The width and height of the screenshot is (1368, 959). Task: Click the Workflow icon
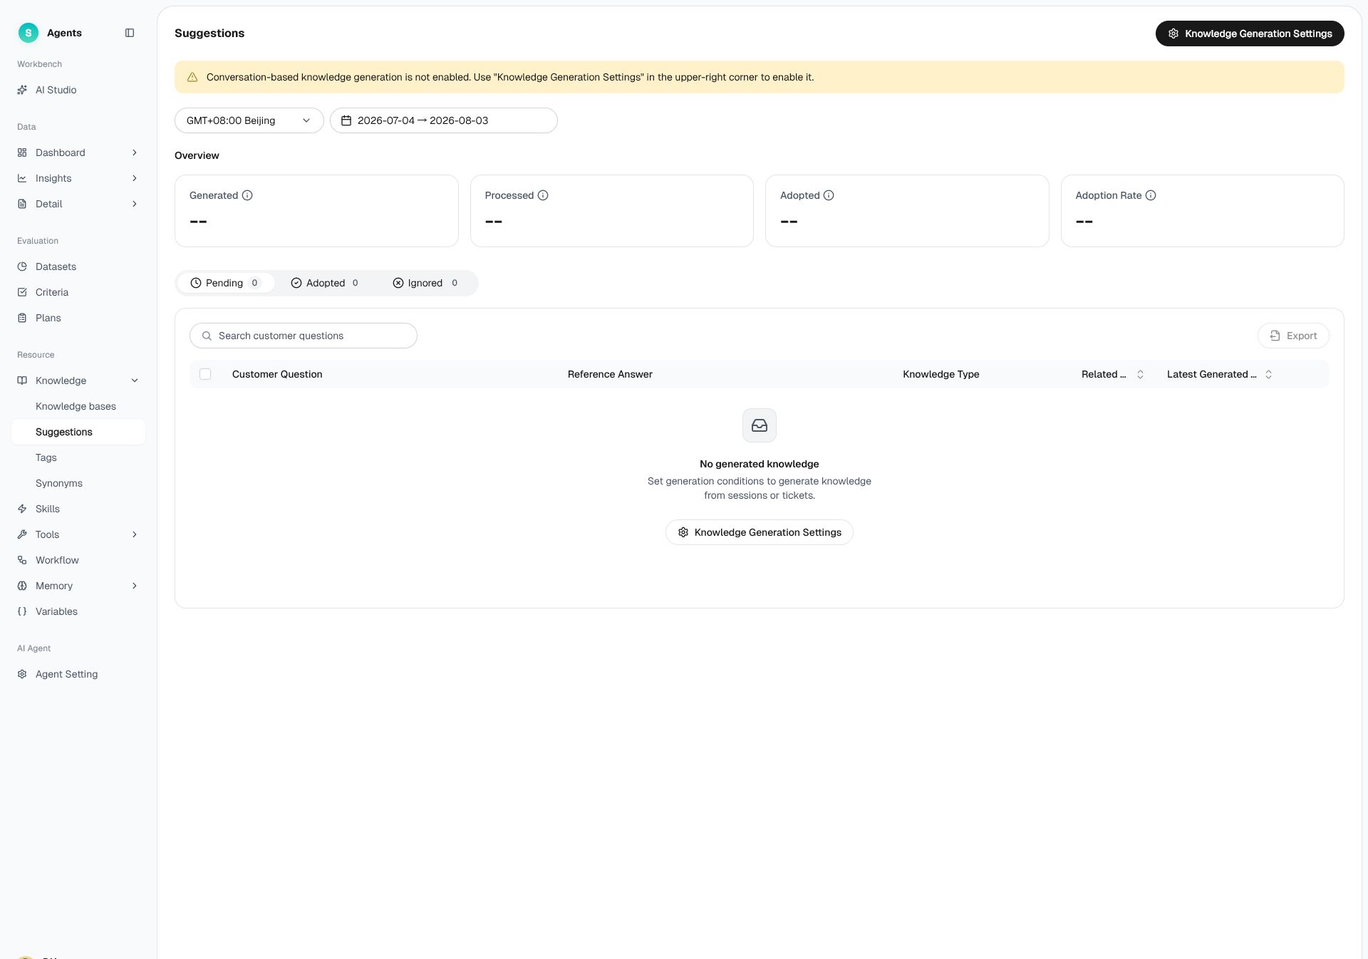click(x=22, y=560)
